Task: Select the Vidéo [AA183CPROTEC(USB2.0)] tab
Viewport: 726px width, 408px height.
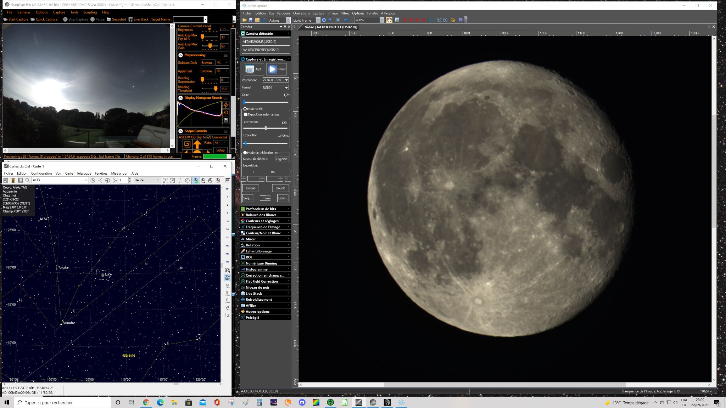Action: (330, 27)
